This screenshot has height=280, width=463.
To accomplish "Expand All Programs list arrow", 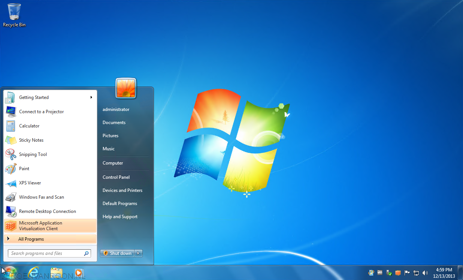I will (8, 239).
